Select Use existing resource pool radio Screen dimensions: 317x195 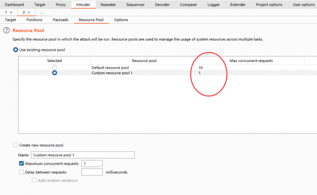[15, 50]
